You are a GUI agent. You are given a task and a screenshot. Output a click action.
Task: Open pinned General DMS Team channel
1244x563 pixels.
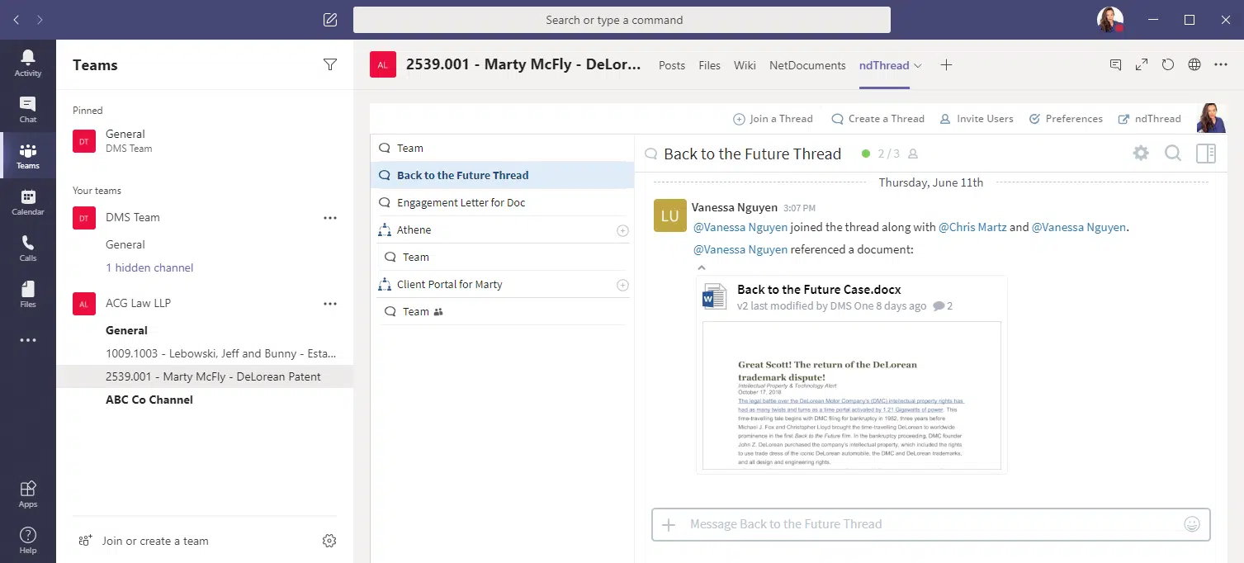[x=205, y=140]
